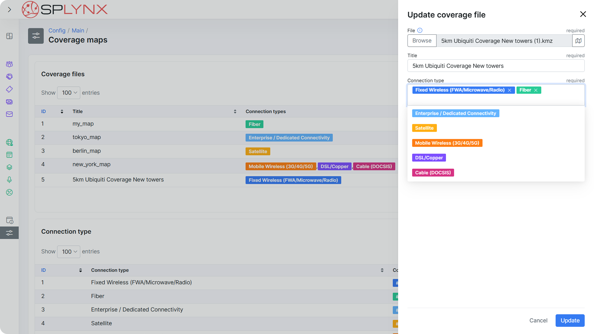Click orange color swatch for Satellite row
Screen dimensions: 594x334
click(395, 324)
